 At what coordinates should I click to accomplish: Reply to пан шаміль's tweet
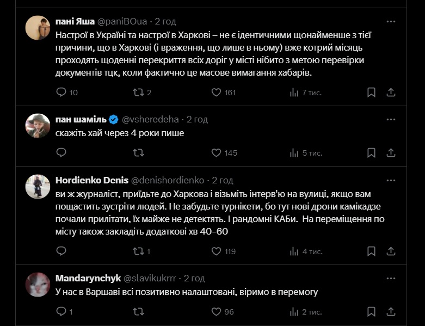61,153
